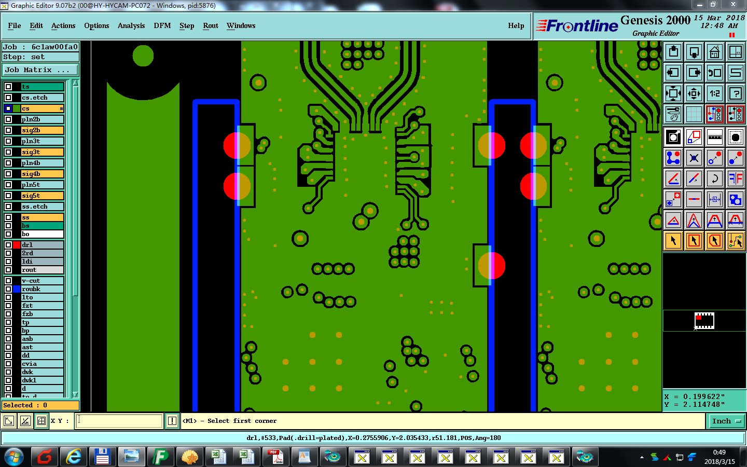The height and width of the screenshot is (467, 747).
Task: Toggle the ss.etch layer checkbox
Action: point(8,207)
